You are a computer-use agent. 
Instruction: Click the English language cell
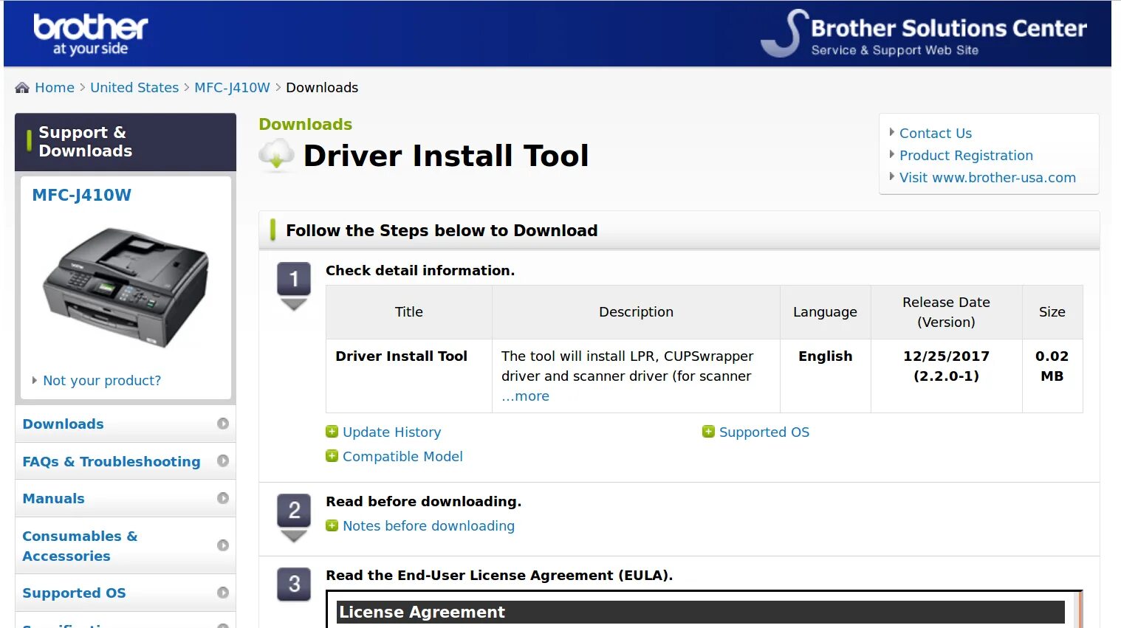(825, 376)
